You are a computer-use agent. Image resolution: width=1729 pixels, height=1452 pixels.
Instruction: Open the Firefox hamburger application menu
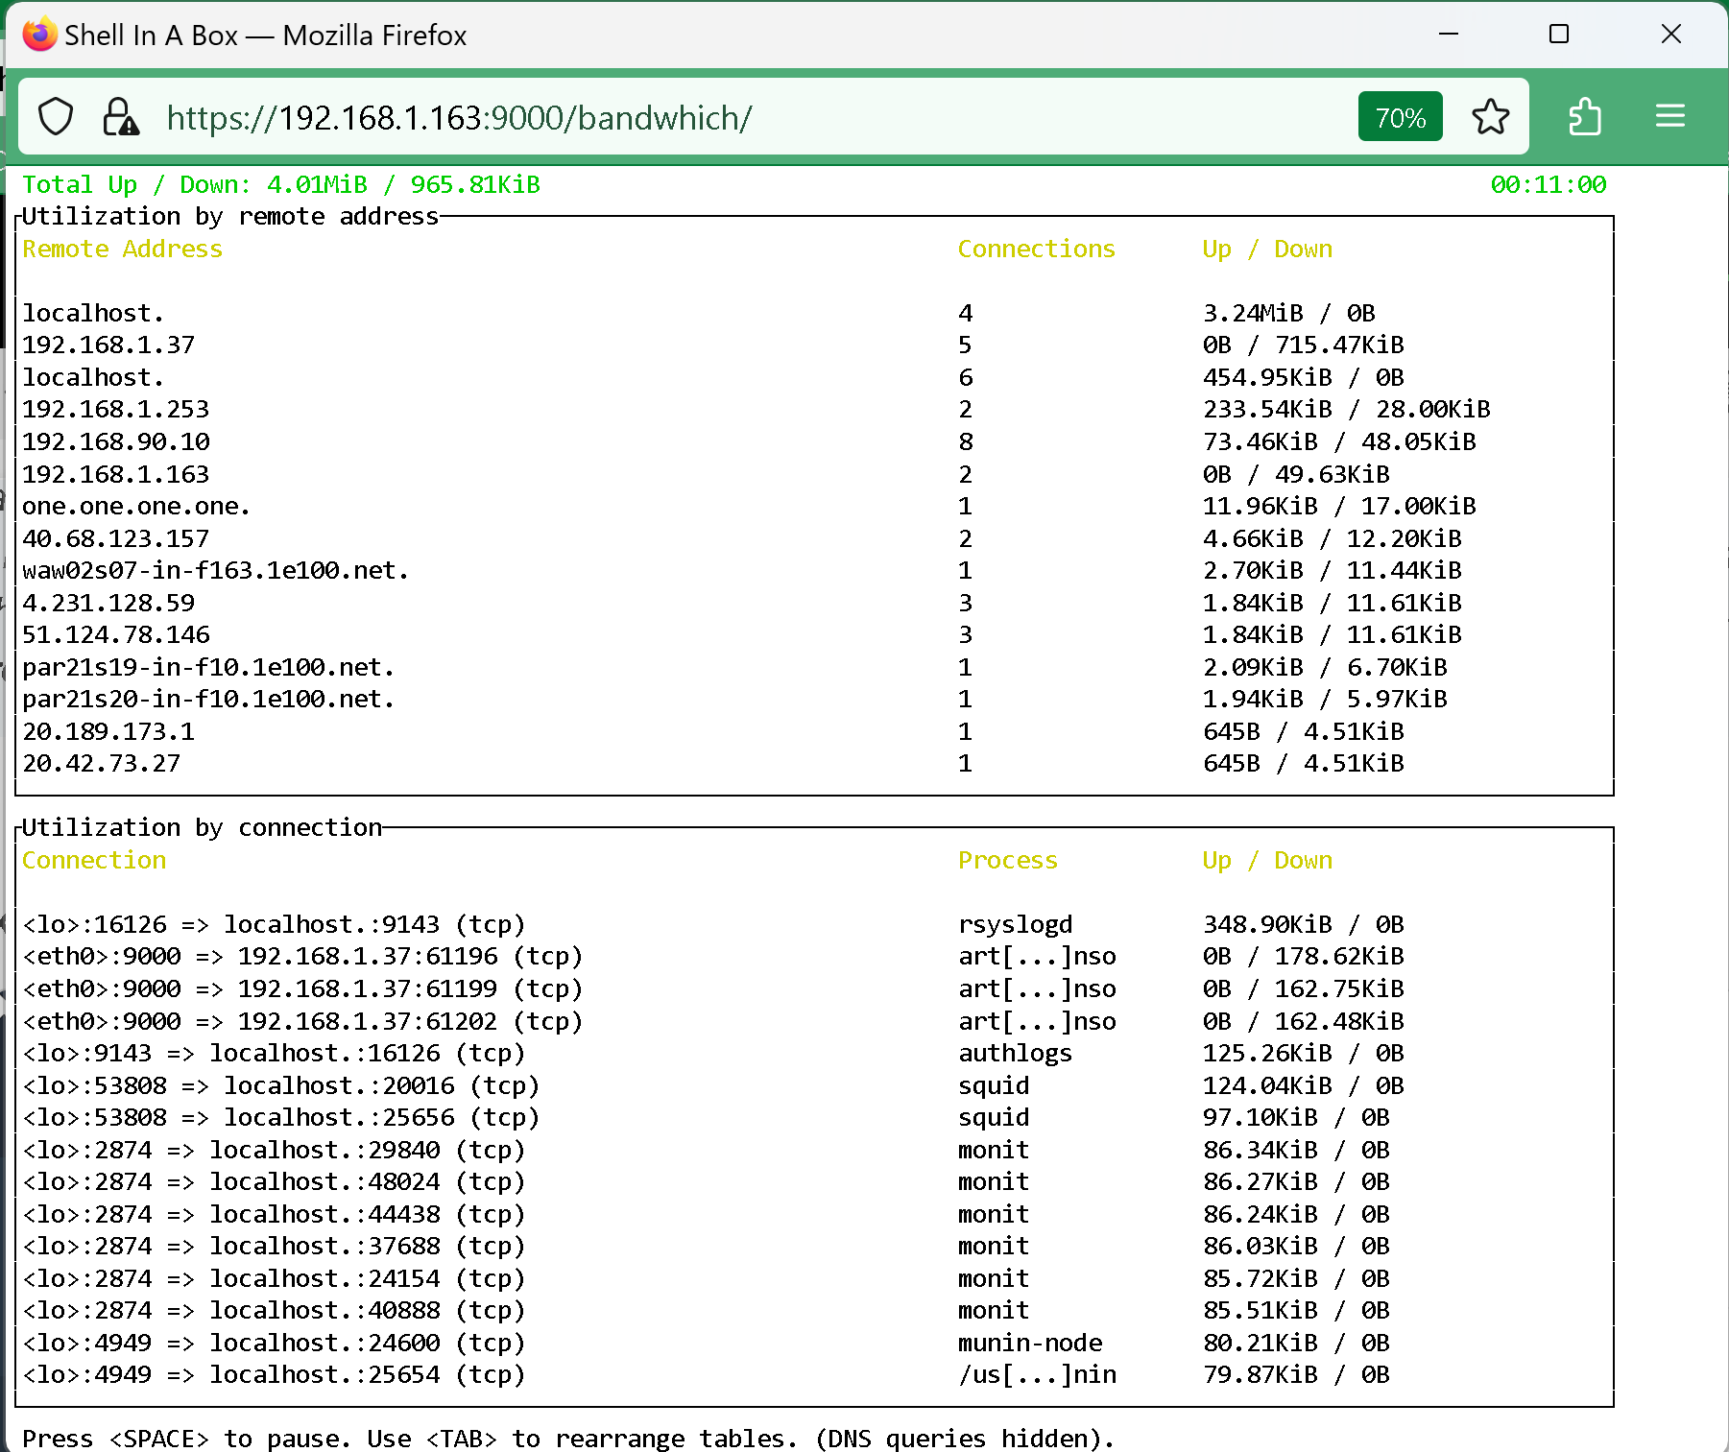point(1669,117)
